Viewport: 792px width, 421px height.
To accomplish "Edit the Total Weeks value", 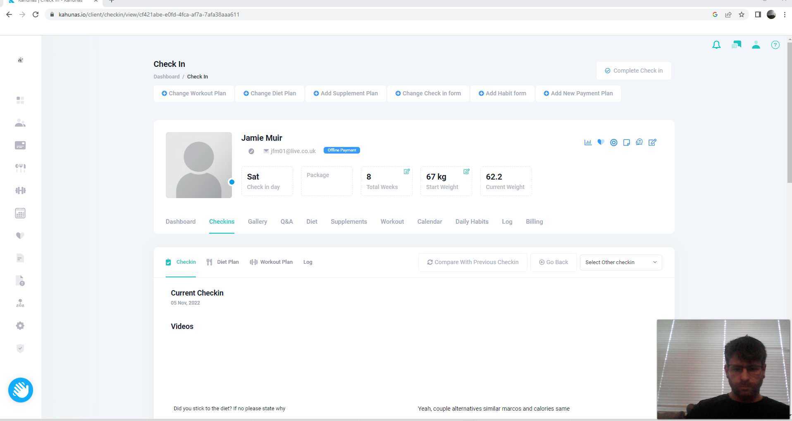I will click(x=406, y=172).
